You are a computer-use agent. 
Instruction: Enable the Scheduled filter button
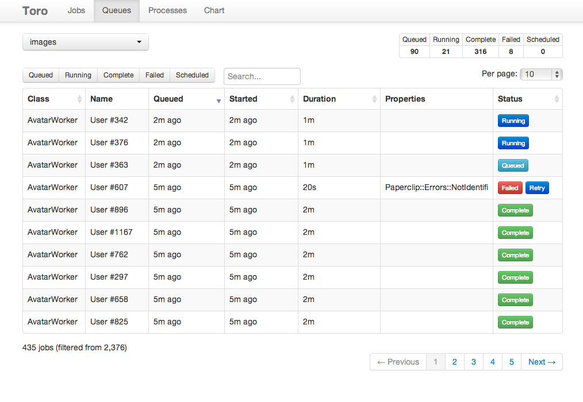pyautogui.click(x=192, y=75)
